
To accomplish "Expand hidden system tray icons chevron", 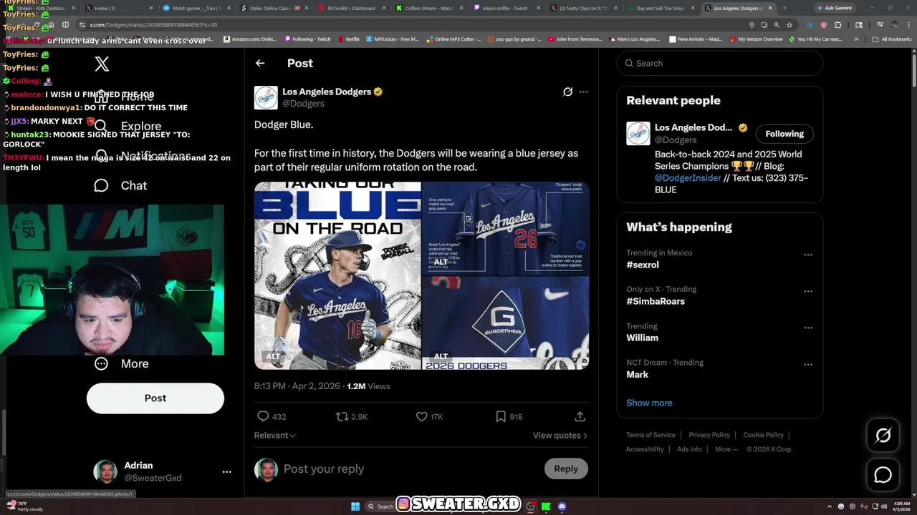I will [830, 506].
